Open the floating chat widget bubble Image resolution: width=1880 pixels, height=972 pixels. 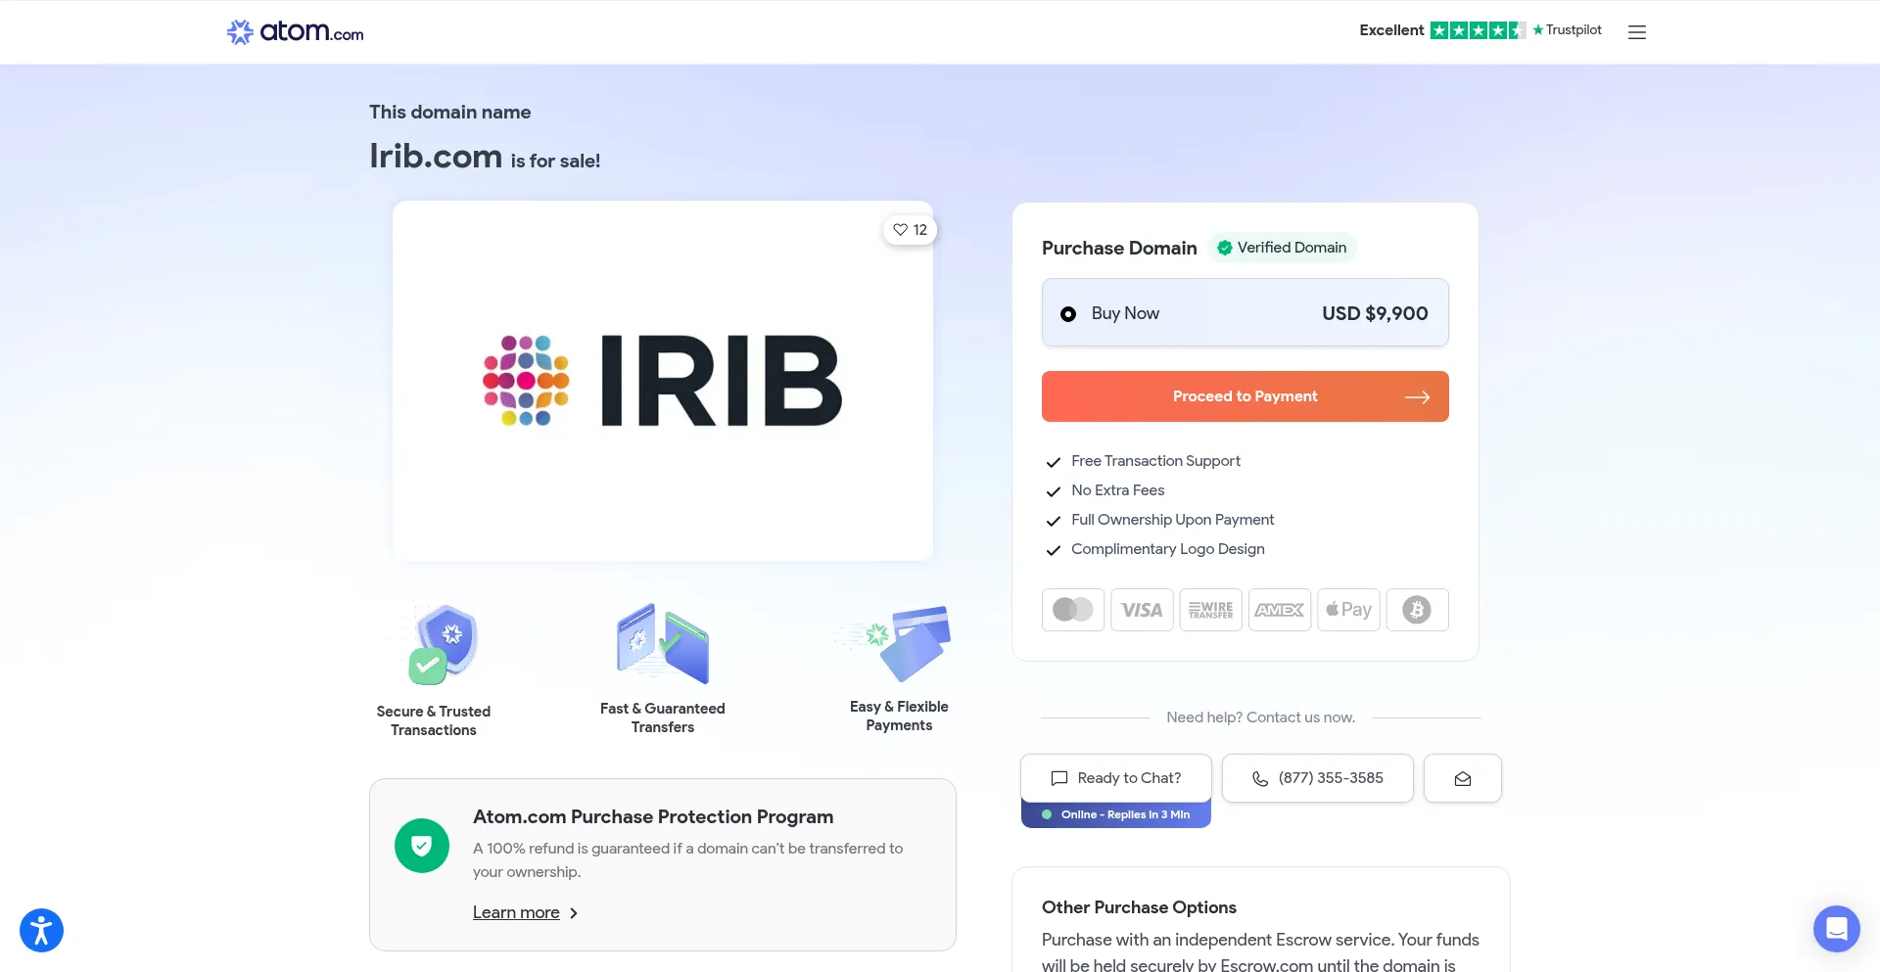(x=1836, y=928)
